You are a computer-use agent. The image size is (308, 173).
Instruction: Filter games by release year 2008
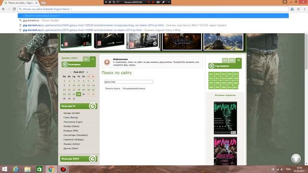pos(236,78)
